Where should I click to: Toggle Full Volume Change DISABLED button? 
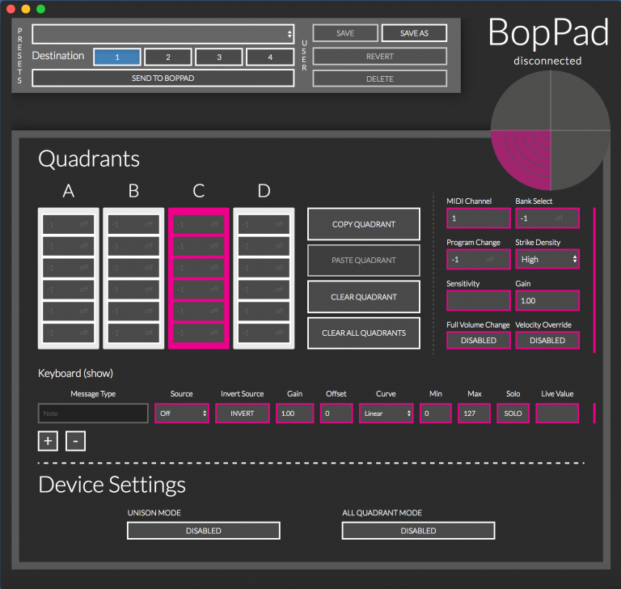[479, 340]
